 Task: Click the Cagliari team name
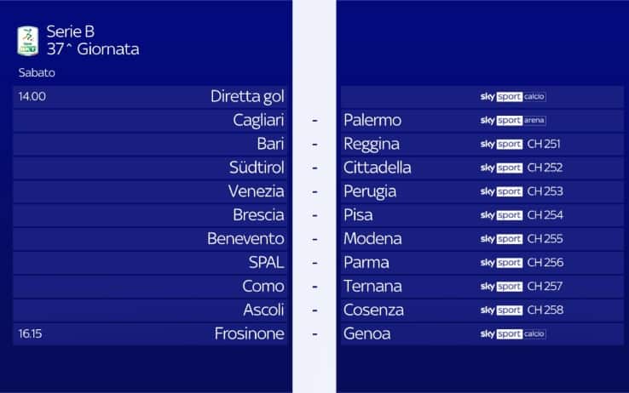[258, 121]
